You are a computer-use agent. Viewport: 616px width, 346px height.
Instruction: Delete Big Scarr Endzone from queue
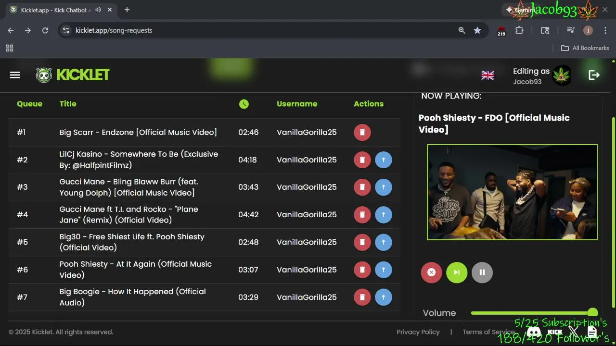tap(362, 132)
